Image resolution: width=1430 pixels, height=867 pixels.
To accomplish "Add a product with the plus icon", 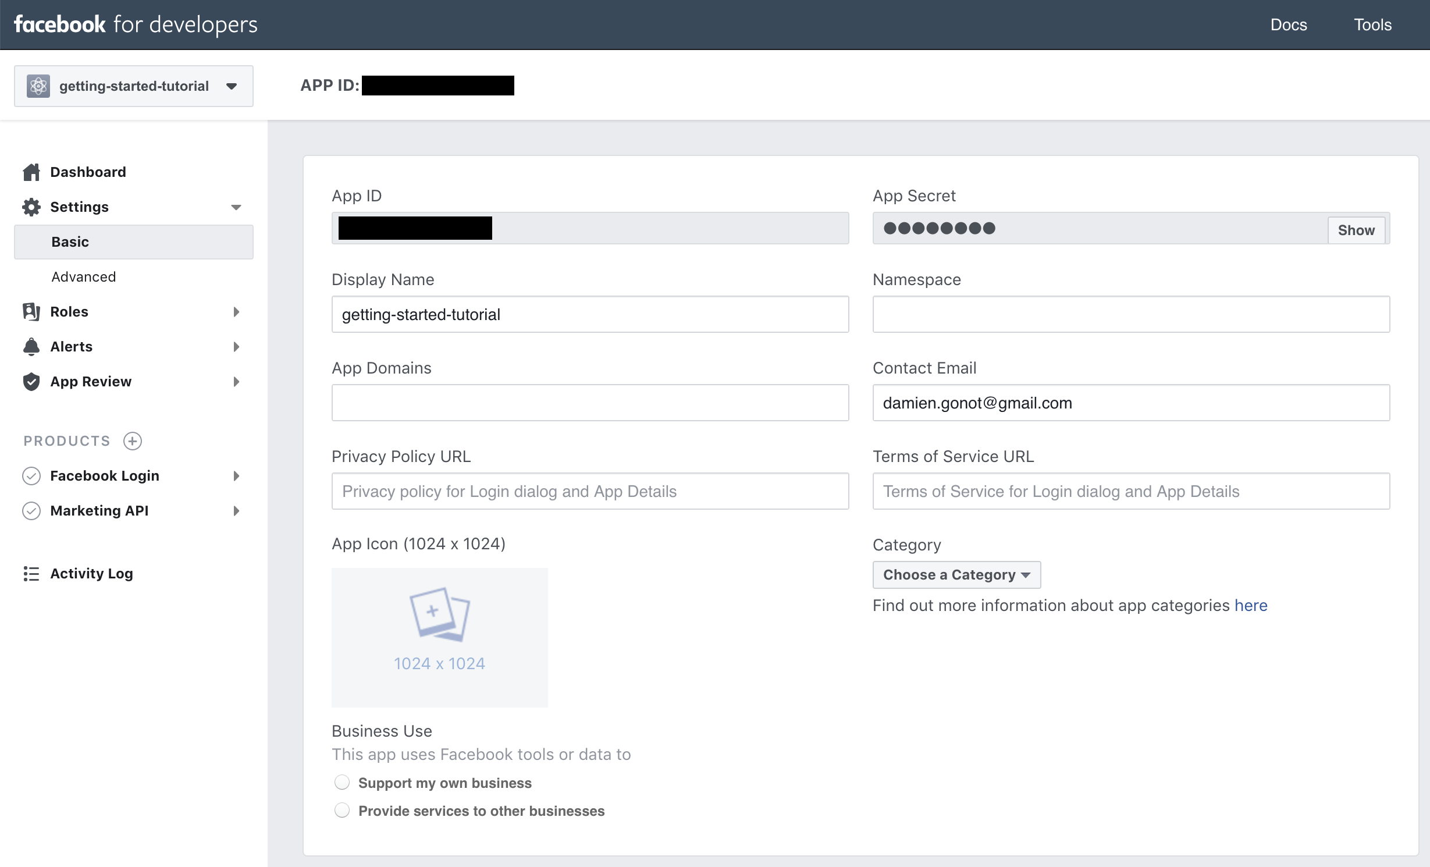I will point(133,441).
